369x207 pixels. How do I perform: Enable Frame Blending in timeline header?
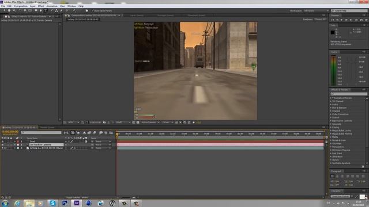(89, 133)
